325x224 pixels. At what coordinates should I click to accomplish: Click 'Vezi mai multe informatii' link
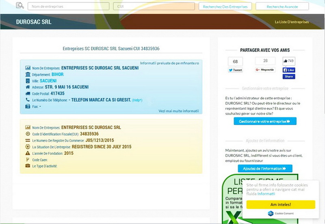[179, 111]
